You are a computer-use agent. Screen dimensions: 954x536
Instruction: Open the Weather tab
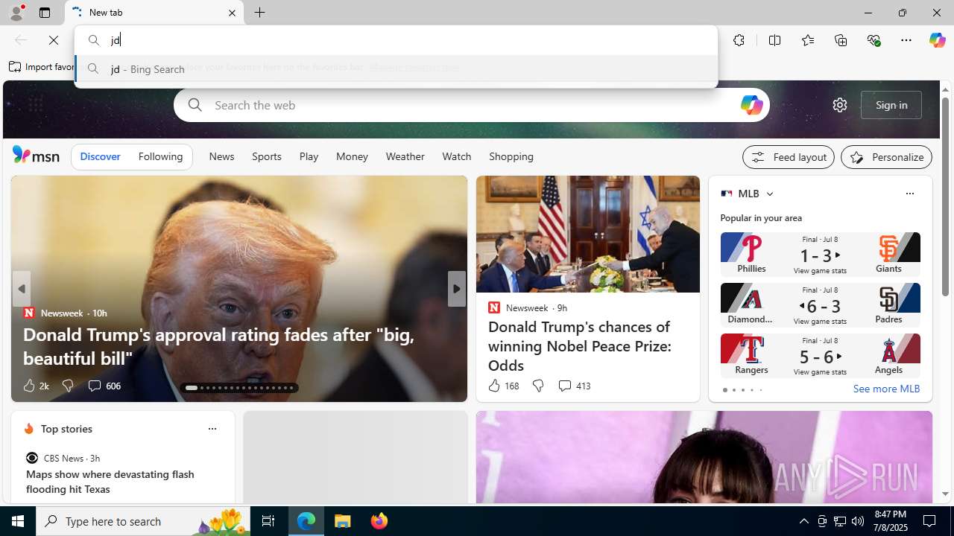[x=405, y=156]
